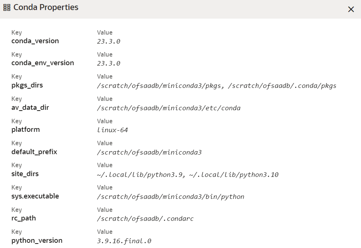Close the Conda Properties dialog
Image resolution: width=361 pixels, height=248 pixels.
[x=351, y=9]
